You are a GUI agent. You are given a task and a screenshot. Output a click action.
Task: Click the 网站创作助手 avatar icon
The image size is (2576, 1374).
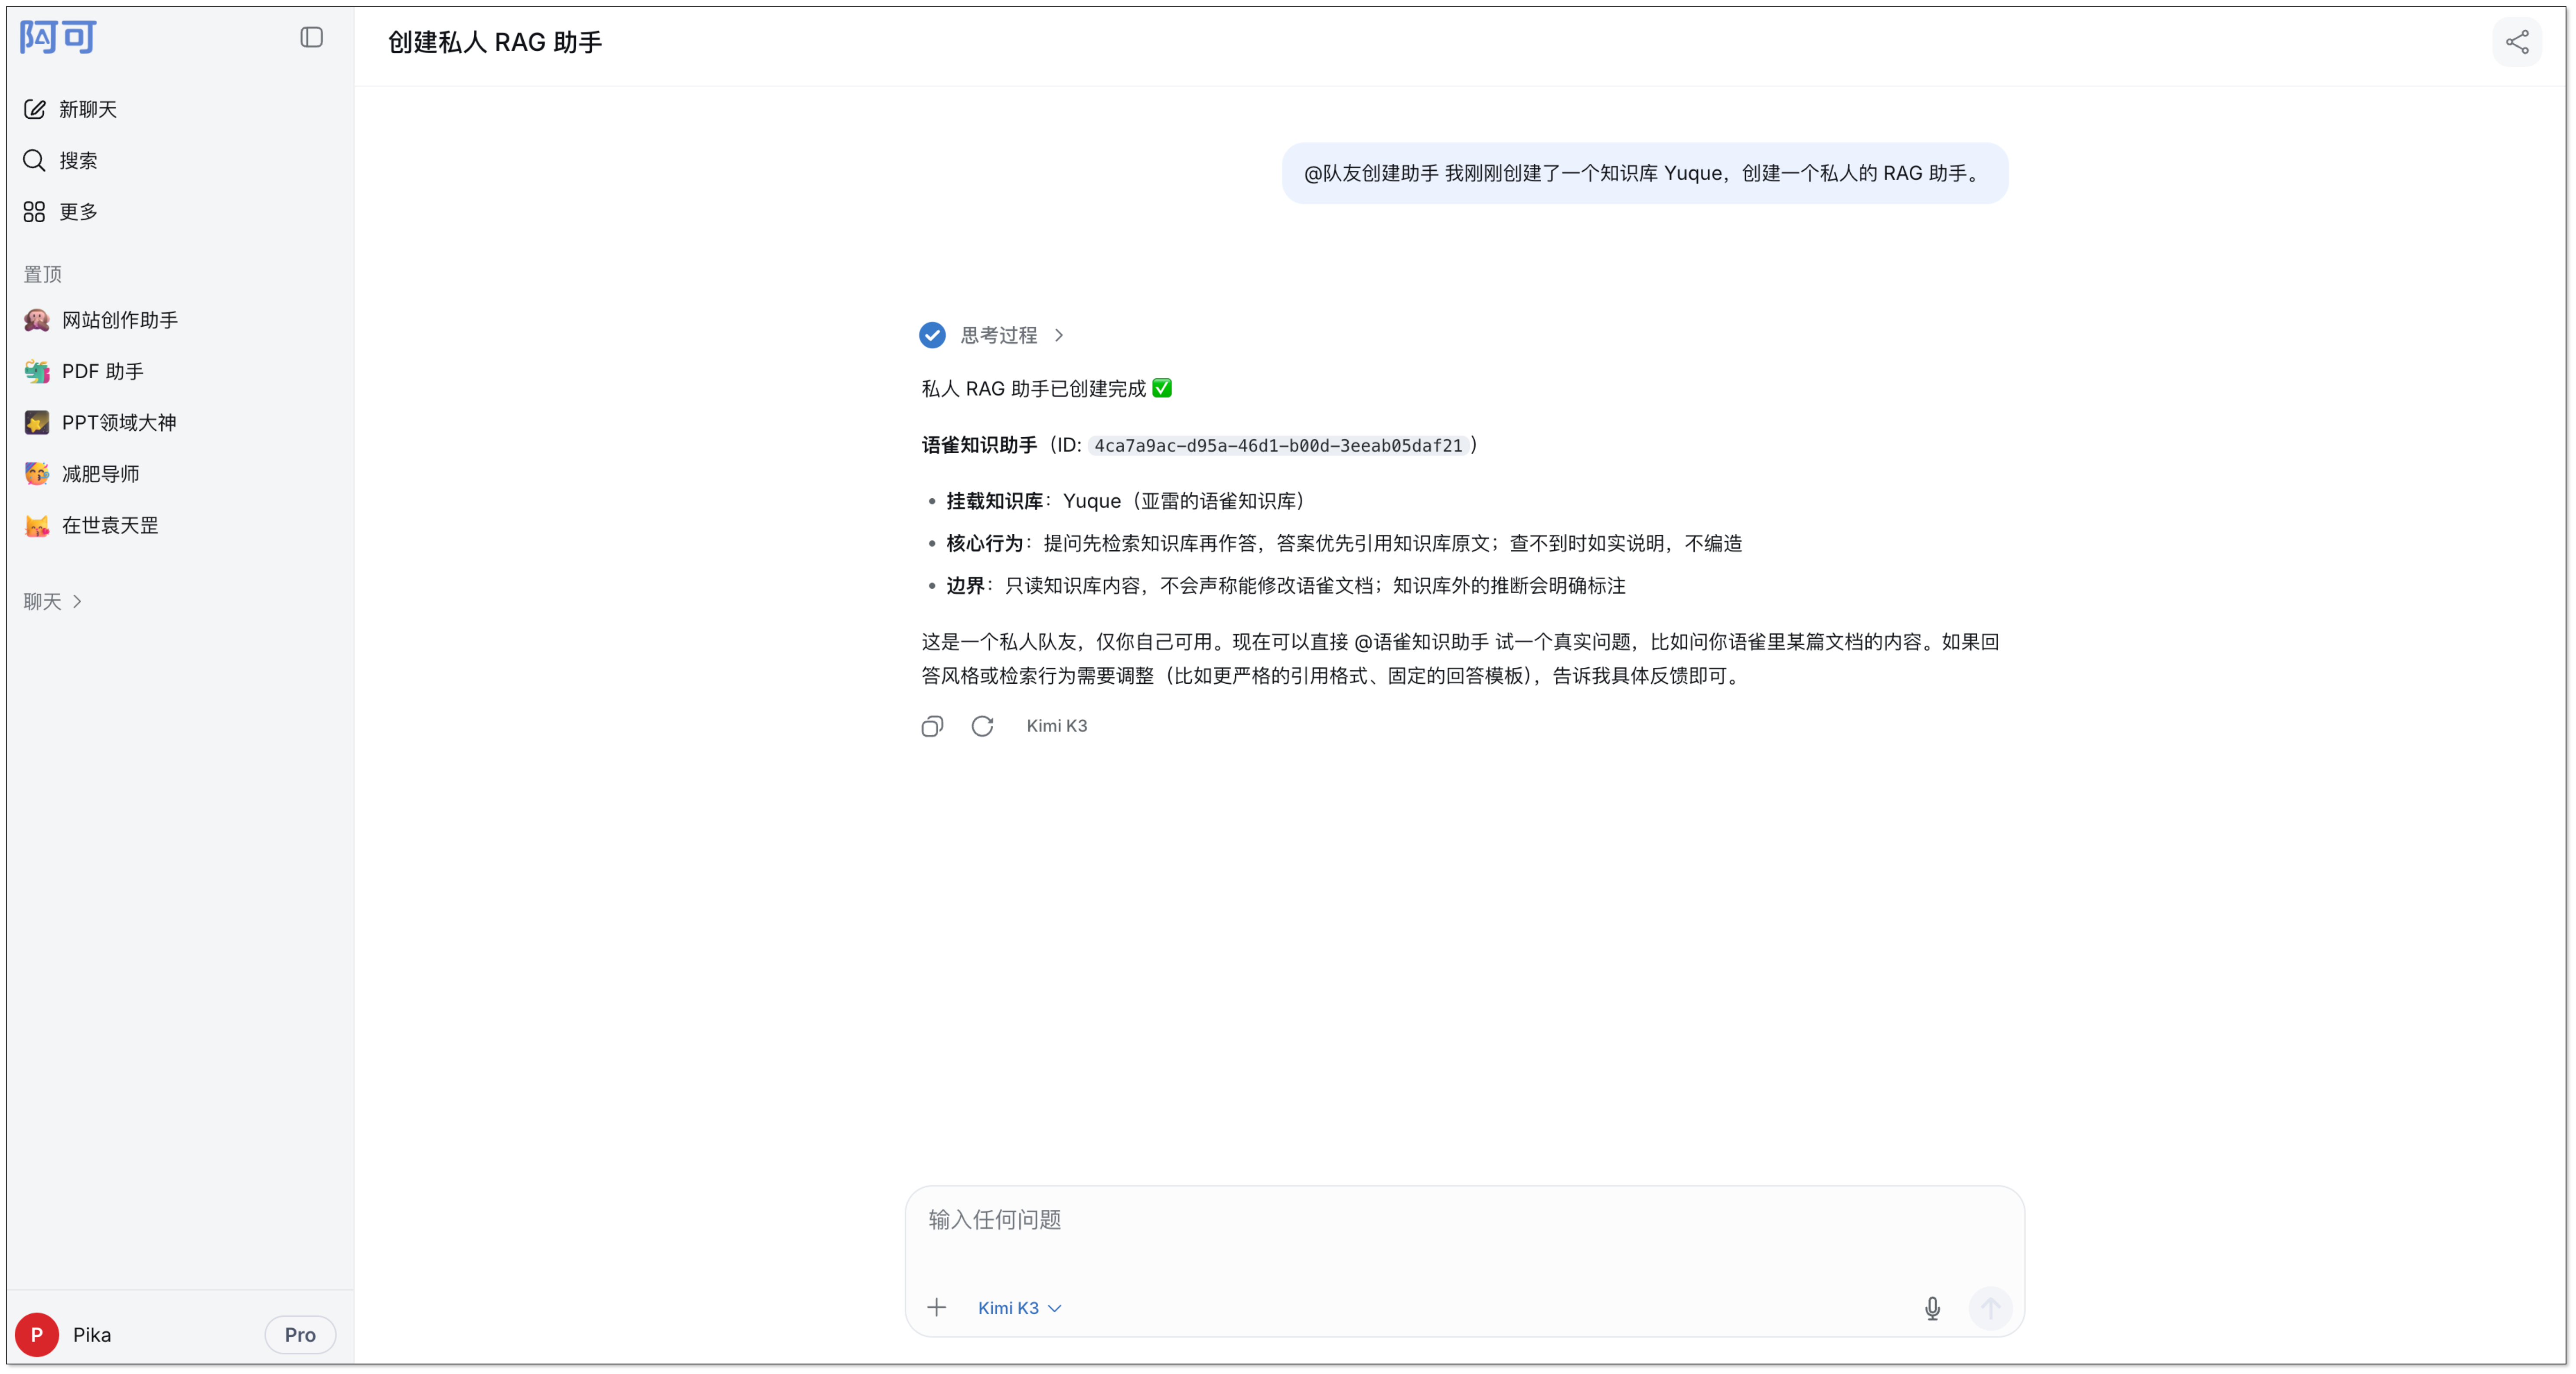tap(37, 320)
